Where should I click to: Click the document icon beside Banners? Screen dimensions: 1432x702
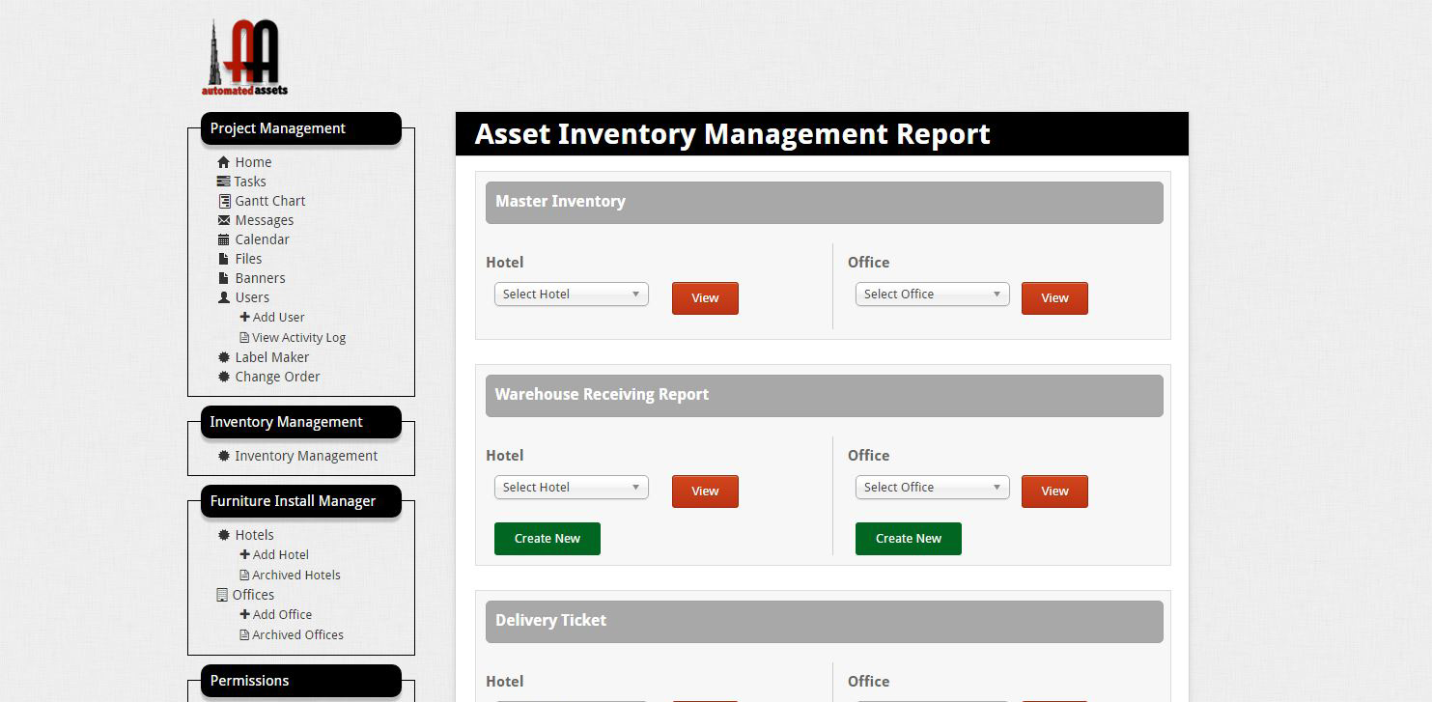(x=224, y=278)
